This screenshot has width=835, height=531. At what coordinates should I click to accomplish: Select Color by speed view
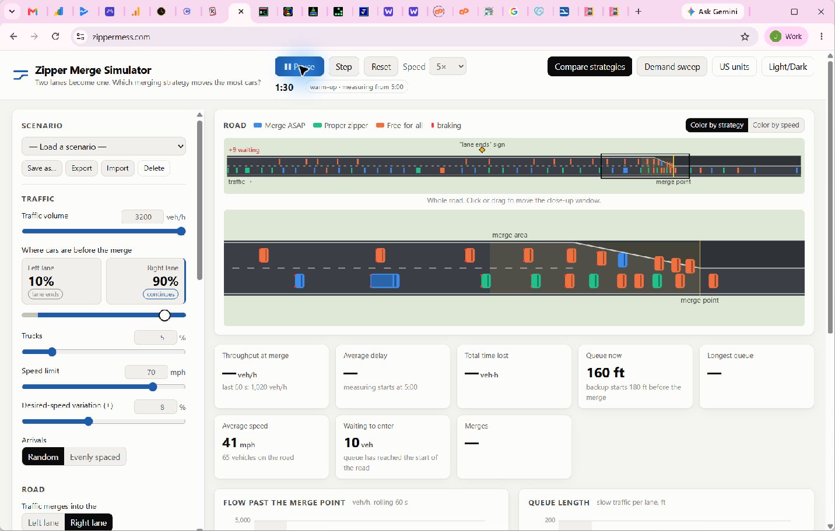(776, 125)
